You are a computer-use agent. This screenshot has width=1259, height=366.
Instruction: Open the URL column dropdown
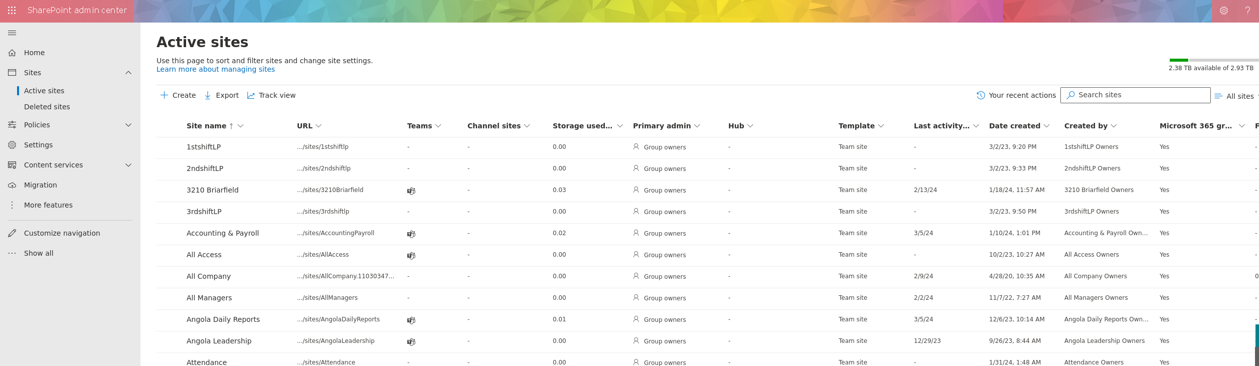click(319, 126)
